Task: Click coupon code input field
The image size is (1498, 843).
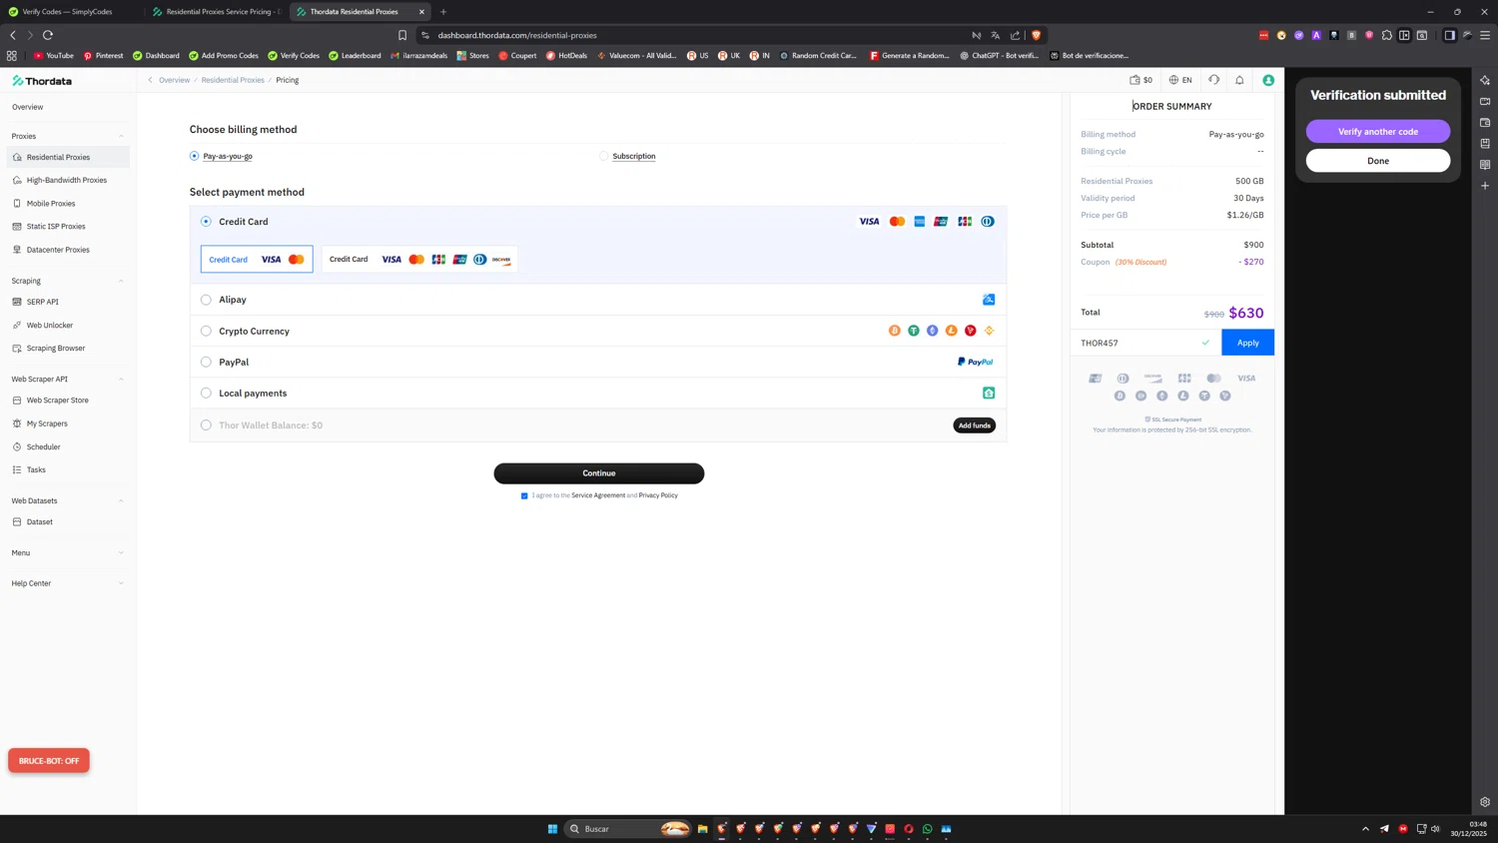Action: tap(1145, 343)
